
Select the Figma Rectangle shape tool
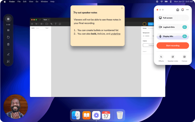point(47,24)
